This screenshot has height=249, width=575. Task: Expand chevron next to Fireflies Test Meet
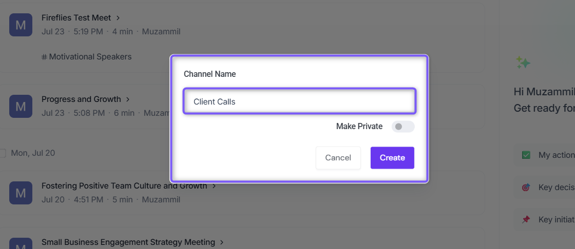pos(118,17)
